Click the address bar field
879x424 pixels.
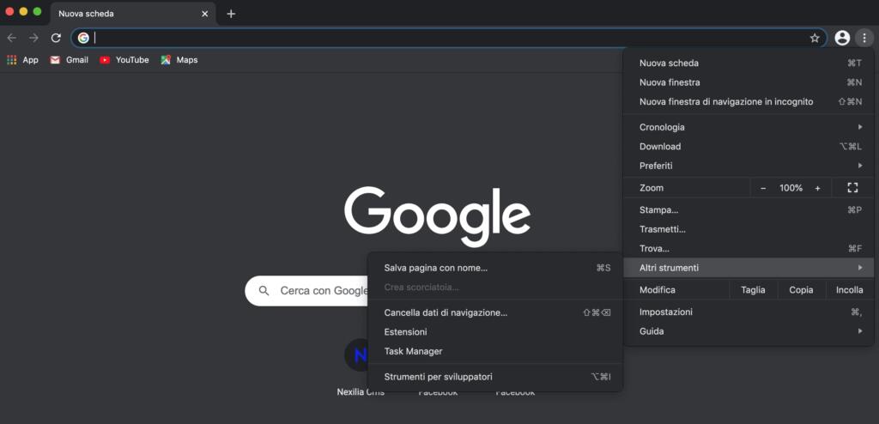(448, 38)
